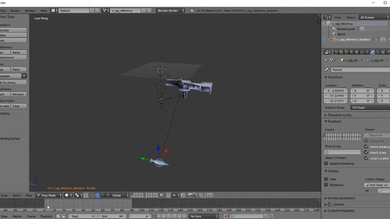Toggle the Deform checkbox
The height and width of the screenshot is (219, 390).
click(x=330, y=204)
